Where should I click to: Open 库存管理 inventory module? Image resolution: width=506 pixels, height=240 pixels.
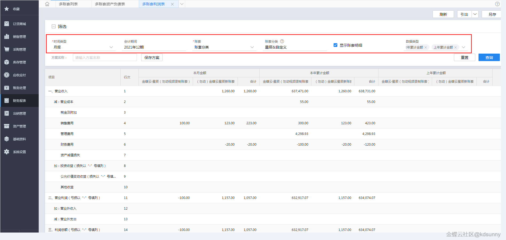19,62
